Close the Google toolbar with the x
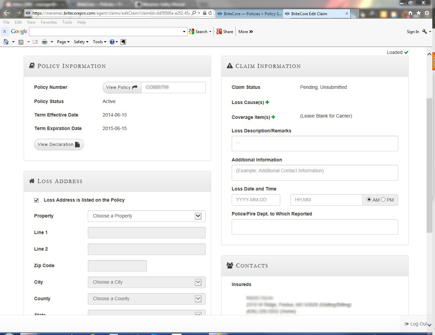 tap(4, 31)
